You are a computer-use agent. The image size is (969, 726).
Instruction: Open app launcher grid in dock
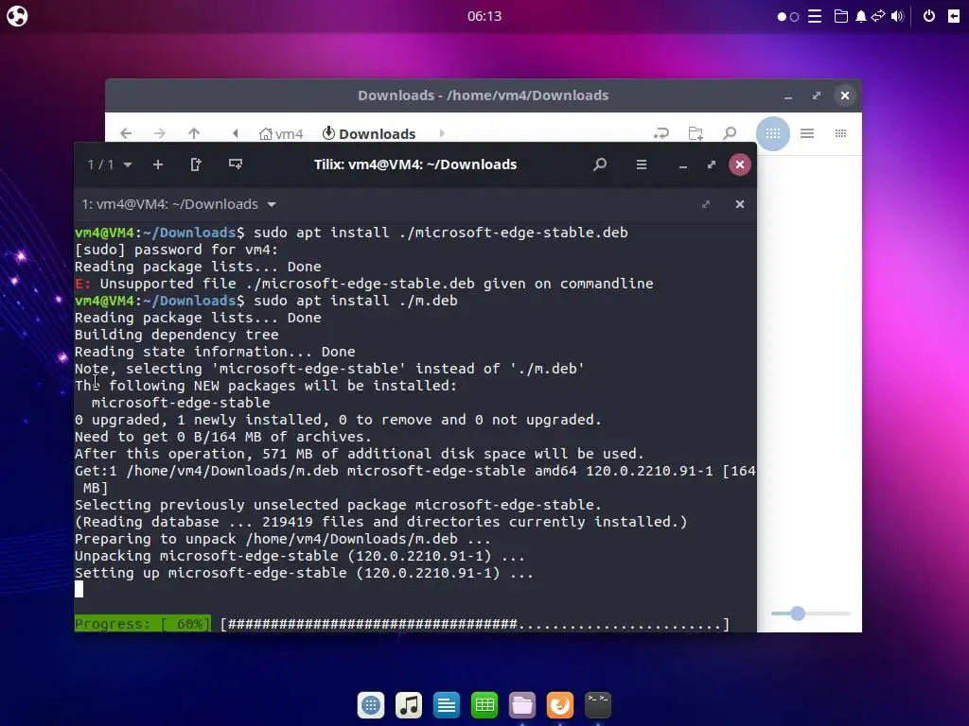coord(371,705)
